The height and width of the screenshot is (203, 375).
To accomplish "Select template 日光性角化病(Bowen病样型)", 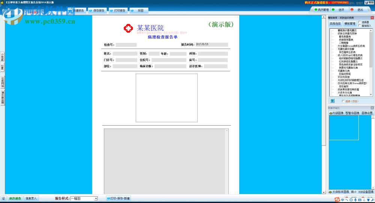I will tap(352, 83).
